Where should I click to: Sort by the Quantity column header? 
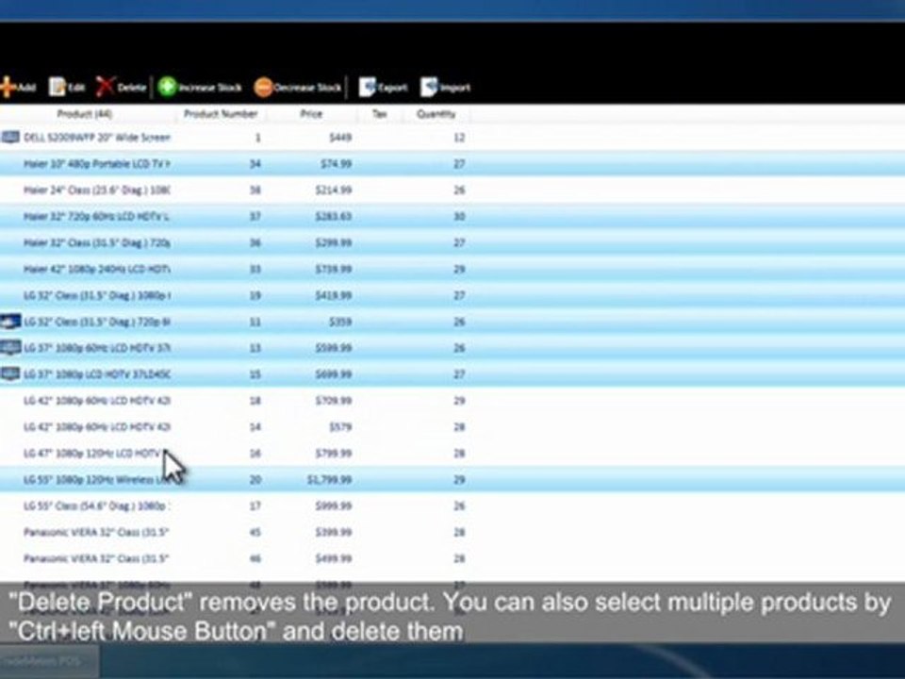click(x=436, y=114)
